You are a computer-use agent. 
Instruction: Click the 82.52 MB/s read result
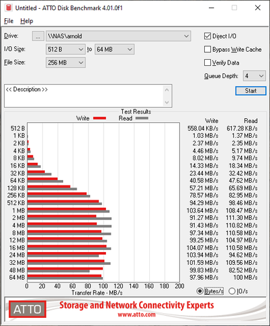tap(243, 270)
